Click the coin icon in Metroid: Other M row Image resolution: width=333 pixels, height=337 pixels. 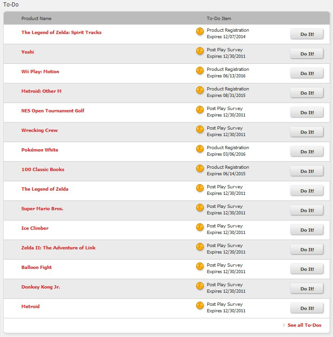200,90
